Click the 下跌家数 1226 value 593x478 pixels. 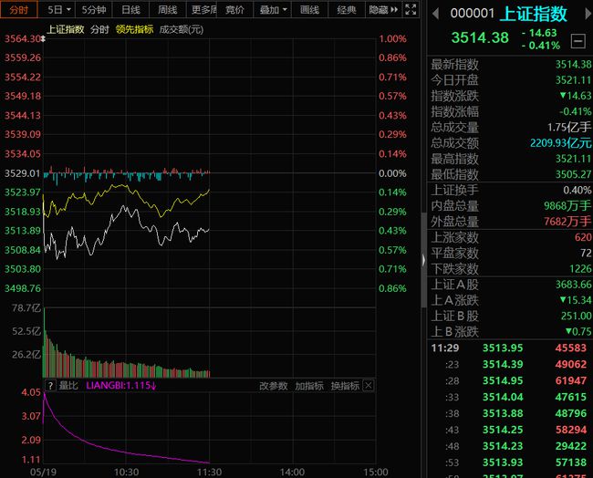point(580,269)
